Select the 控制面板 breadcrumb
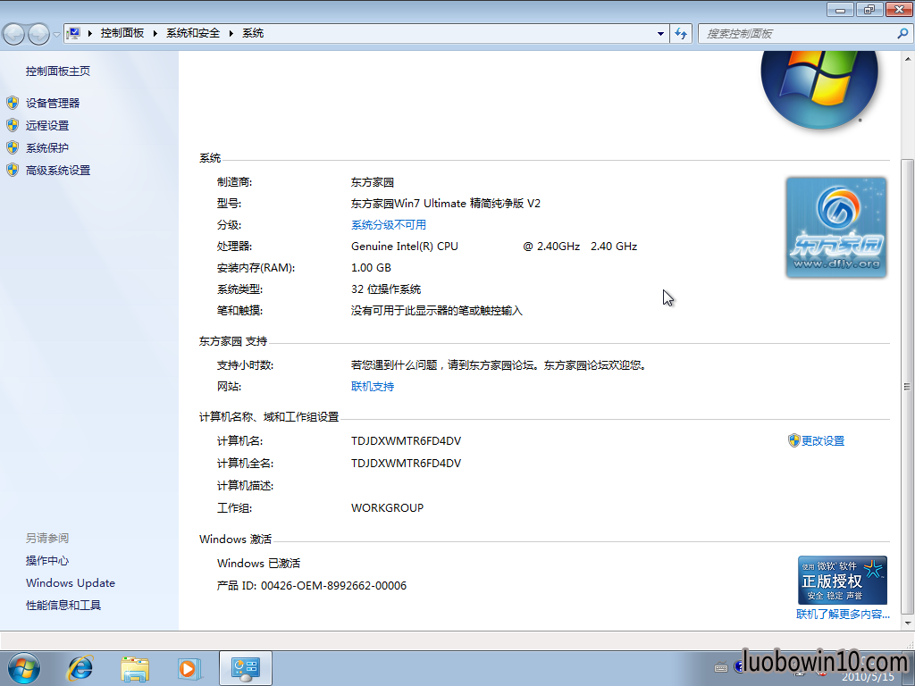The image size is (915, 686). pyautogui.click(x=122, y=33)
